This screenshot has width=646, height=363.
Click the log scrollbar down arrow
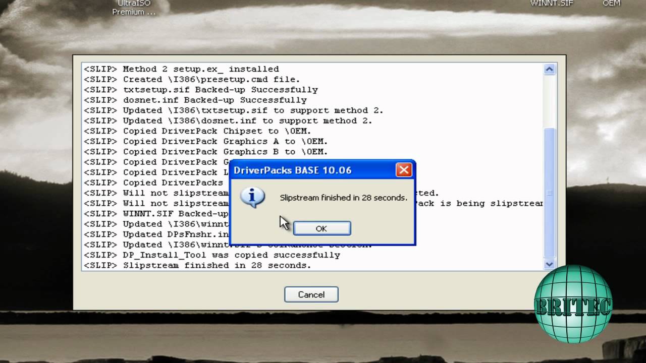[x=549, y=265]
